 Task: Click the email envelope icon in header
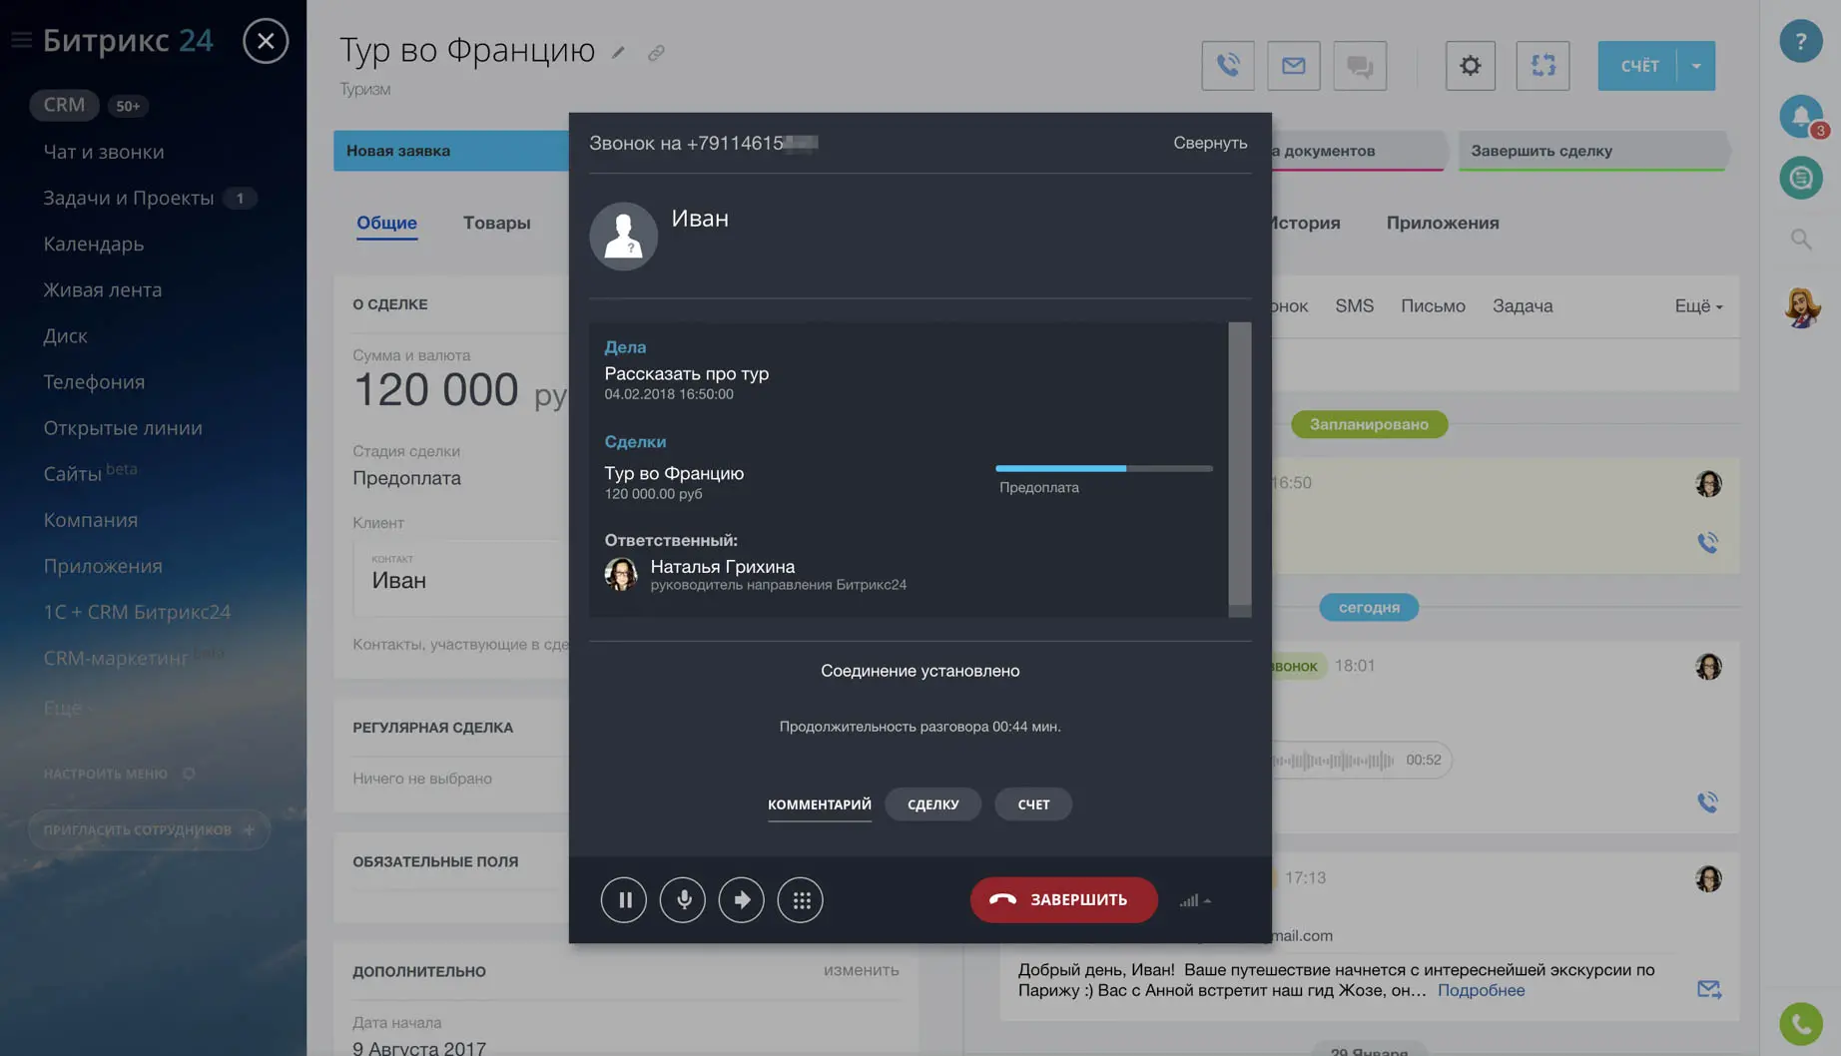(x=1294, y=66)
